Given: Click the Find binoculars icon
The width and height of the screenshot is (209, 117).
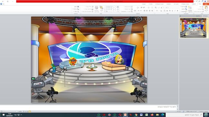Looking at the screenshot, I should coord(78,7).
